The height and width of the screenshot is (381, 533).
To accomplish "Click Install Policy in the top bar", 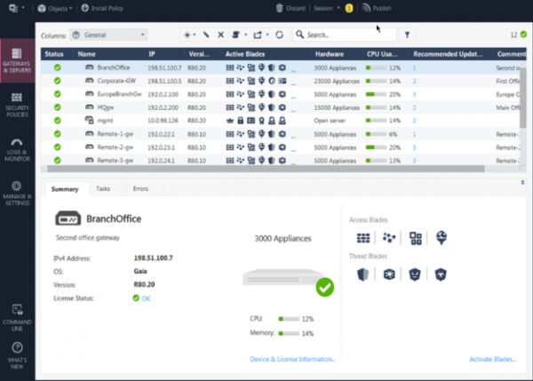I will point(100,8).
